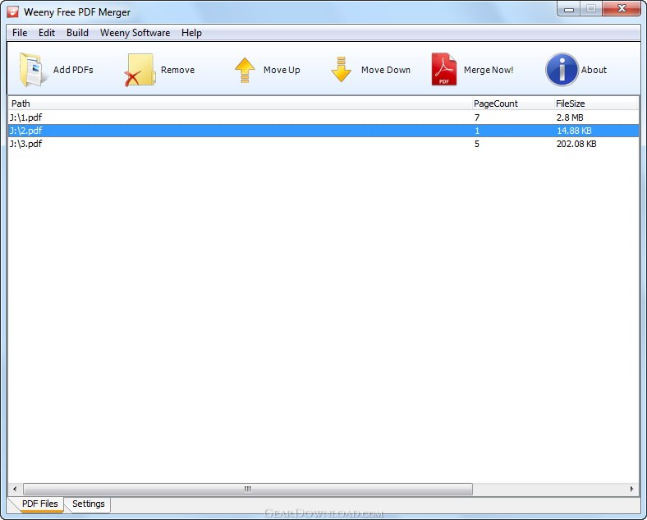Open the Help menu
Viewport: 647px width, 520px height.
pos(191,33)
